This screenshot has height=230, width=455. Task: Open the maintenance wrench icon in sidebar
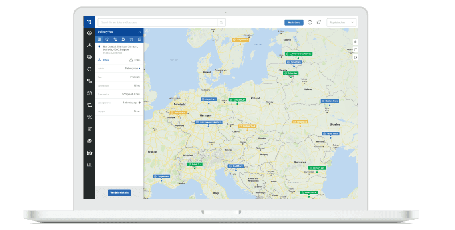[89, 117]
